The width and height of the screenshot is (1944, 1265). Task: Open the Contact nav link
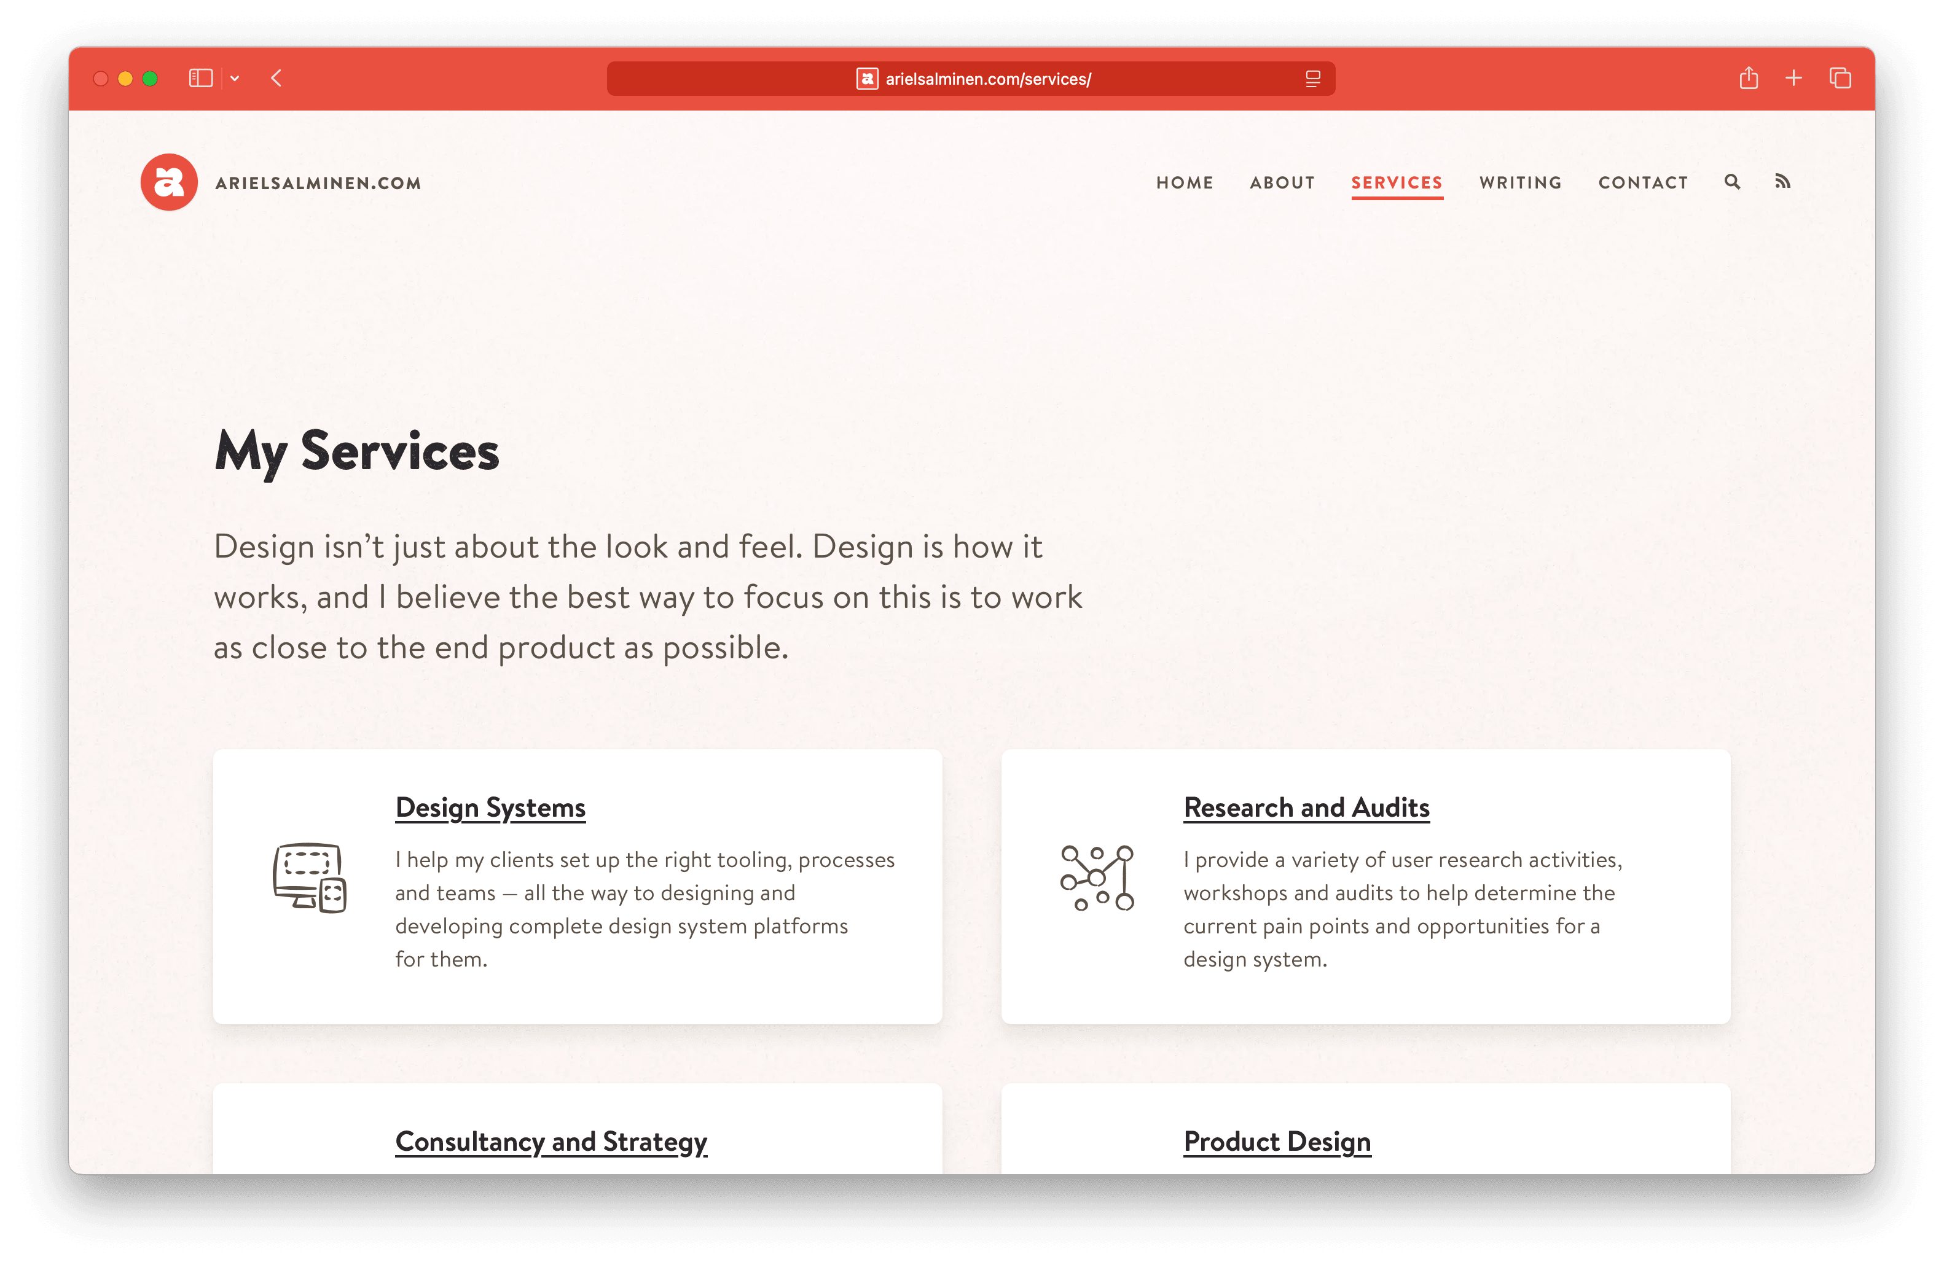(x=1642, y=183)
